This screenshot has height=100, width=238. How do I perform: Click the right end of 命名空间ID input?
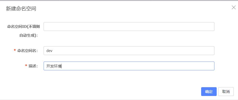tap(211, 27)
